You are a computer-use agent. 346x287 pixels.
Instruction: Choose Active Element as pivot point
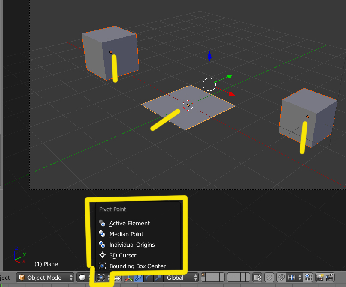pos(138,223)
